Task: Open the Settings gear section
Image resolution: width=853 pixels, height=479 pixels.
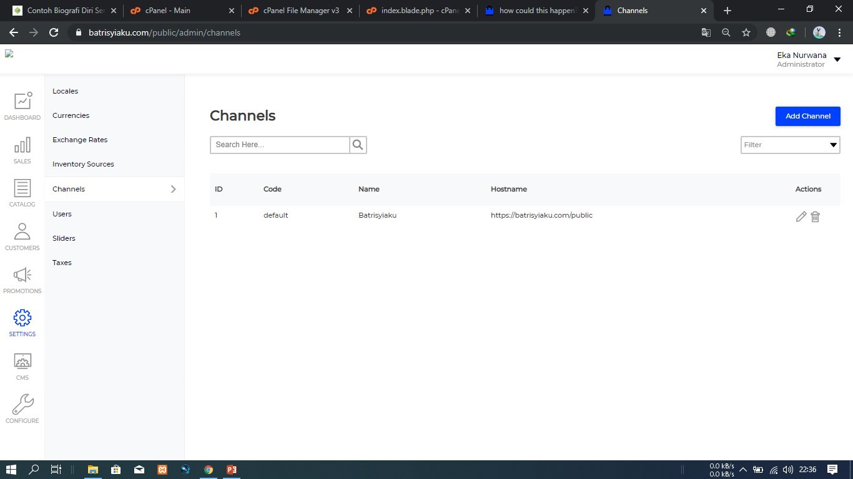Action: pos(22,323)
